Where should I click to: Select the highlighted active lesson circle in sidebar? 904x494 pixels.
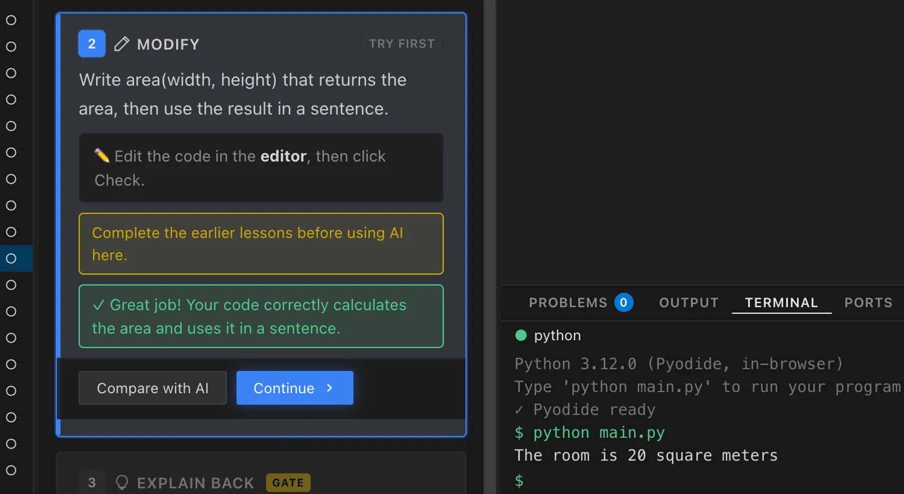(x=11, y=258)
